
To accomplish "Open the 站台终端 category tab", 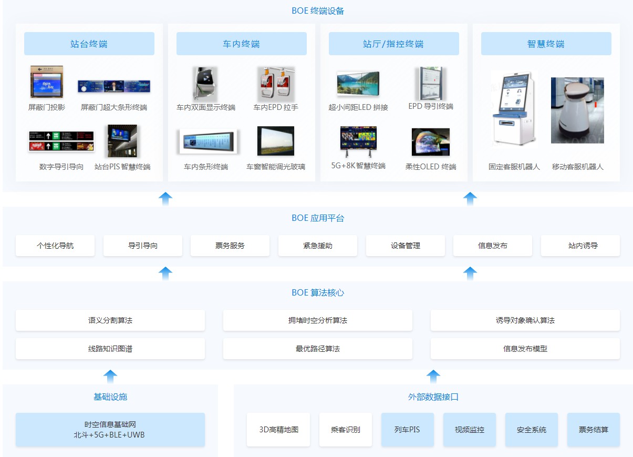I will pyautogui.click(x=89, y=44).
